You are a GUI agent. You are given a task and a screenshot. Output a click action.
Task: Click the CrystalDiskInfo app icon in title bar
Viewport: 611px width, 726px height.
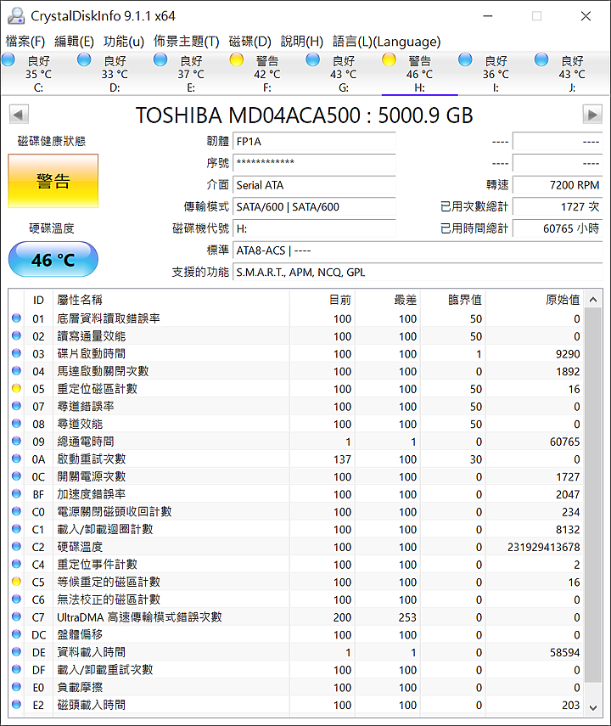coord(16,16)
